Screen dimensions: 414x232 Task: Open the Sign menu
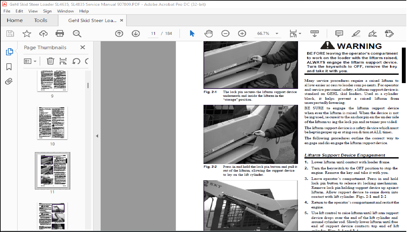[x=47, y=11]
